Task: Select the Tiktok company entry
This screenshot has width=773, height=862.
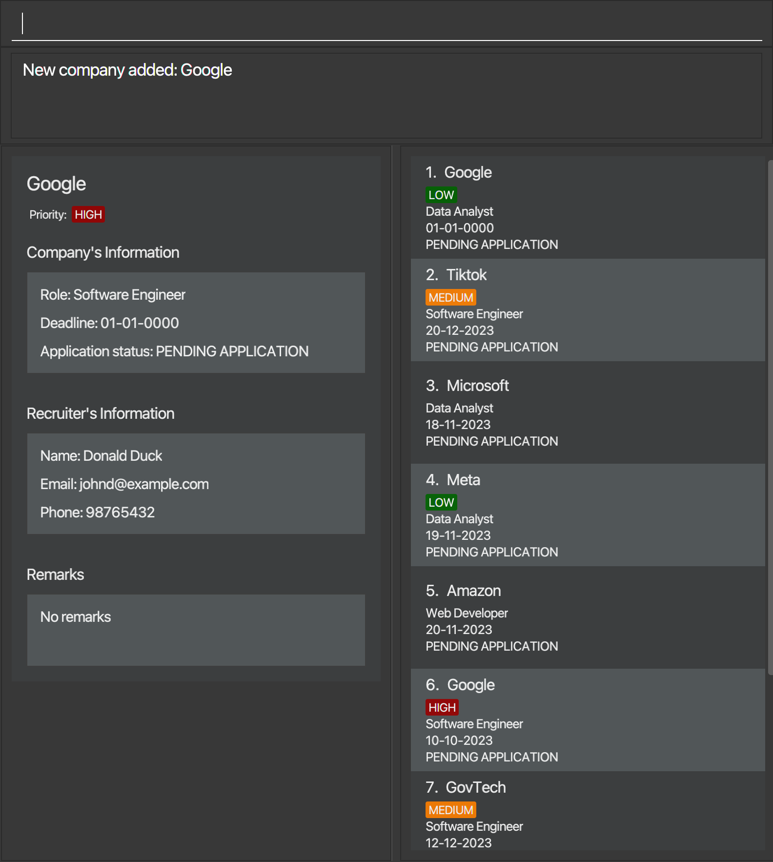Action: coord(588,310)
